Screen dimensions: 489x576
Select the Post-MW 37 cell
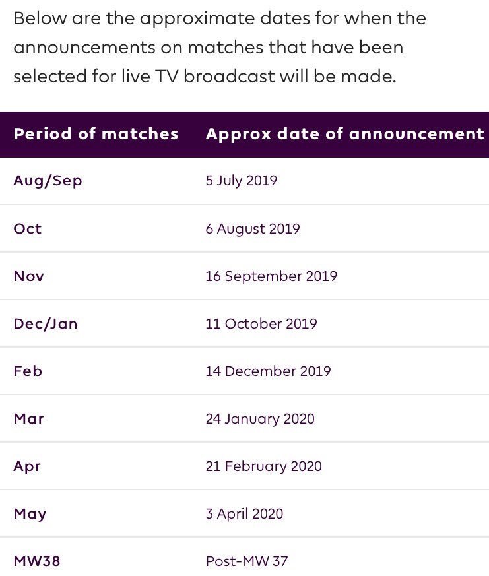247,561
